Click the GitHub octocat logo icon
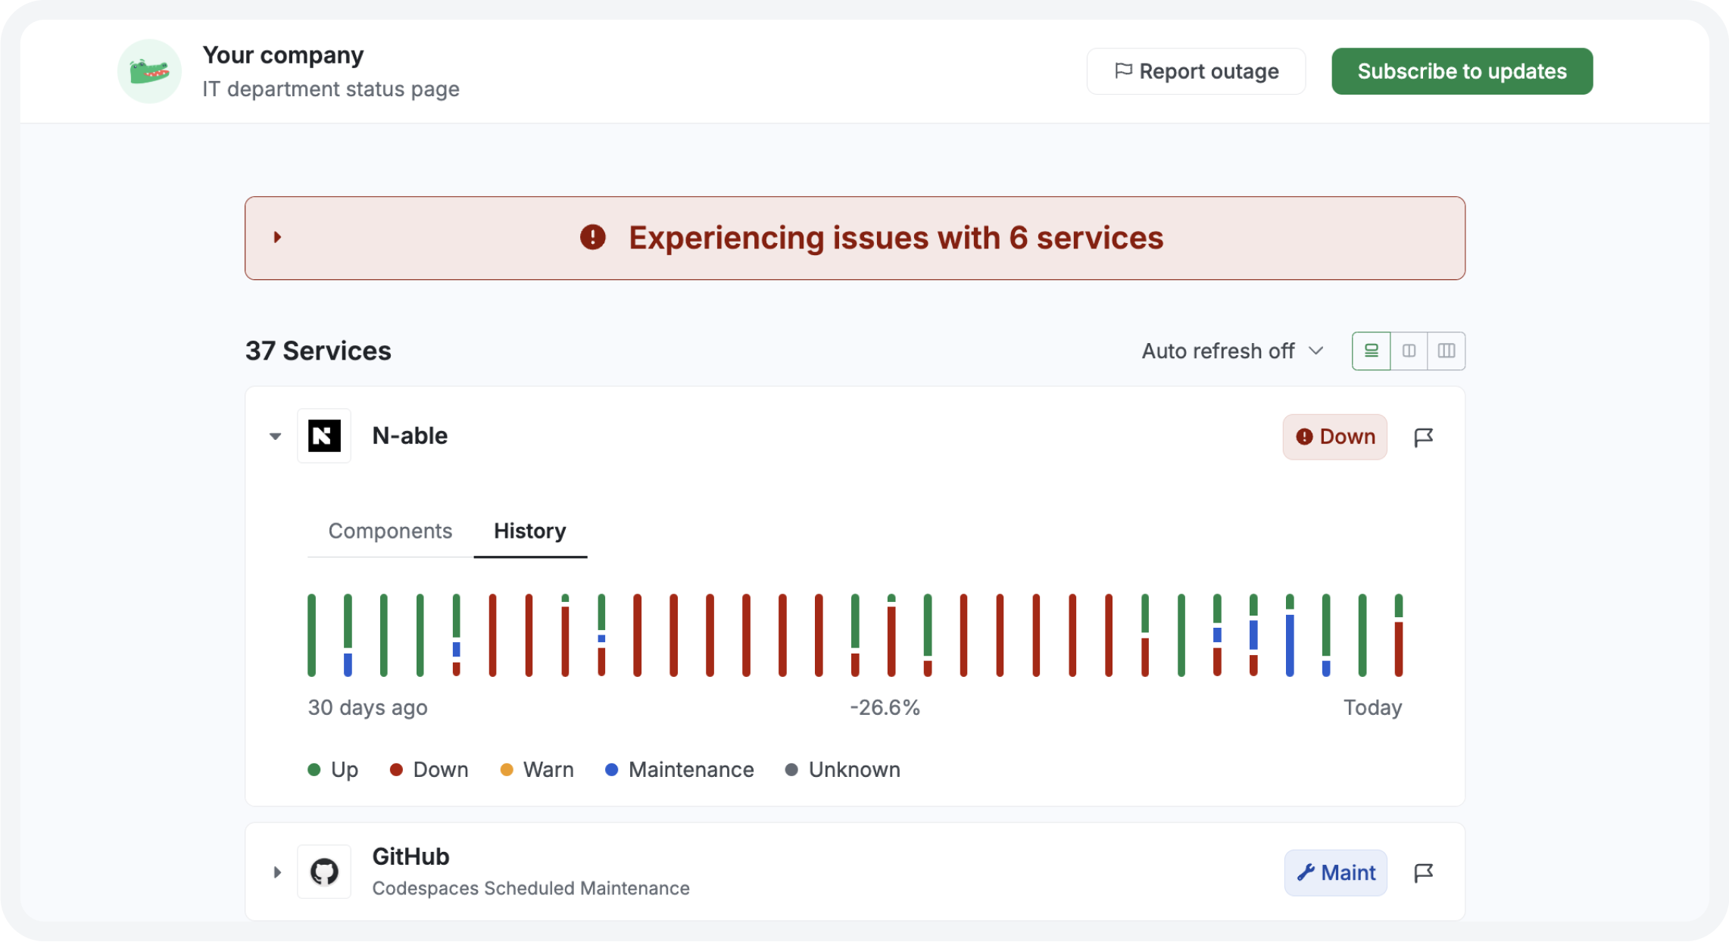Image resolution: width=1729 pixels, height=942 pixels. click(324, 872)
